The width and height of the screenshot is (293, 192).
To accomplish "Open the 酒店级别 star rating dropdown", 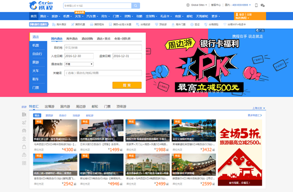I will tap(79, 64).
